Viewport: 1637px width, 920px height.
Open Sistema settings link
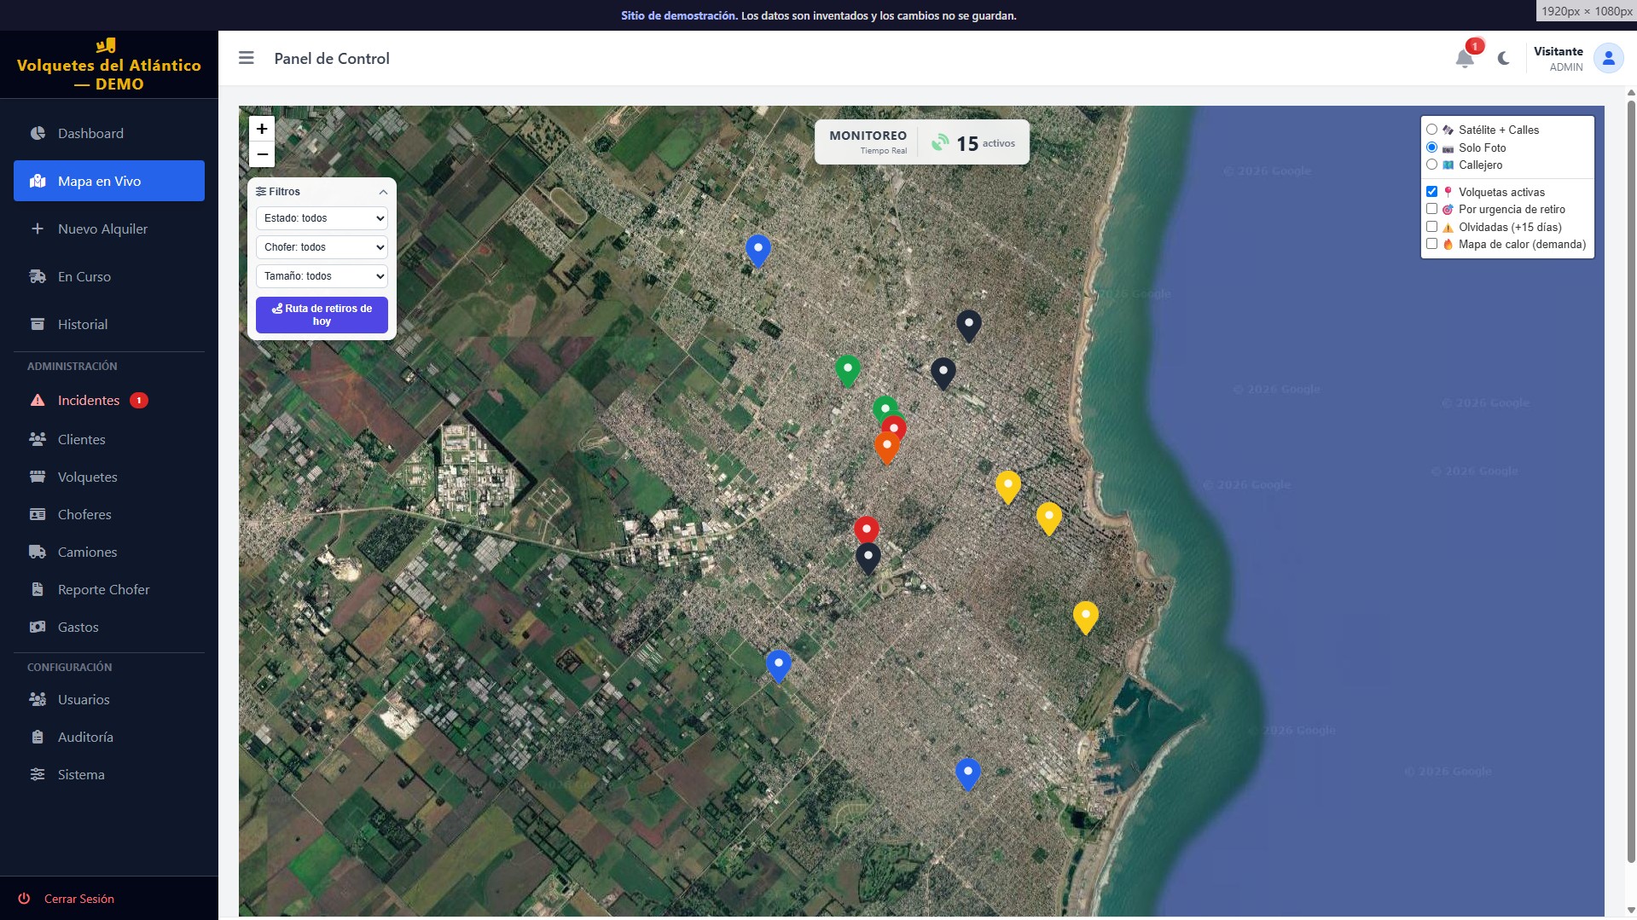click(109, 774)
